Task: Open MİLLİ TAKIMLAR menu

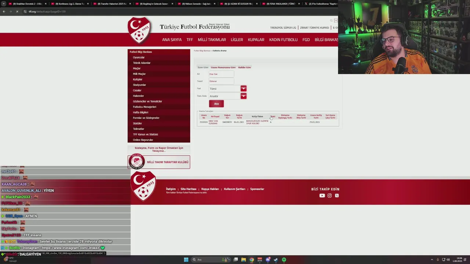Action: [x=212, y=40]
